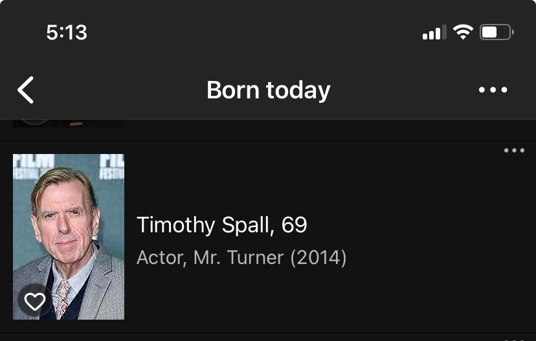
Task: Tap the header bar right of "Born today"
Action: click(401, 90)
